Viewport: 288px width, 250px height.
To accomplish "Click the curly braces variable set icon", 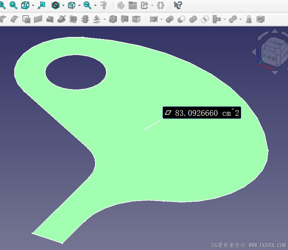I will (160, 5).
